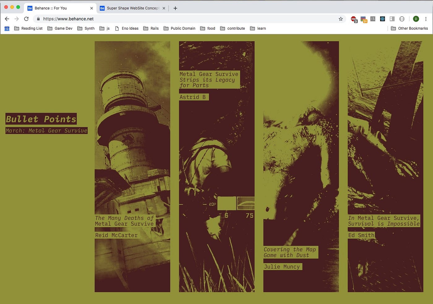Open the React Developer Tools extension

click(x=383, y=19)
